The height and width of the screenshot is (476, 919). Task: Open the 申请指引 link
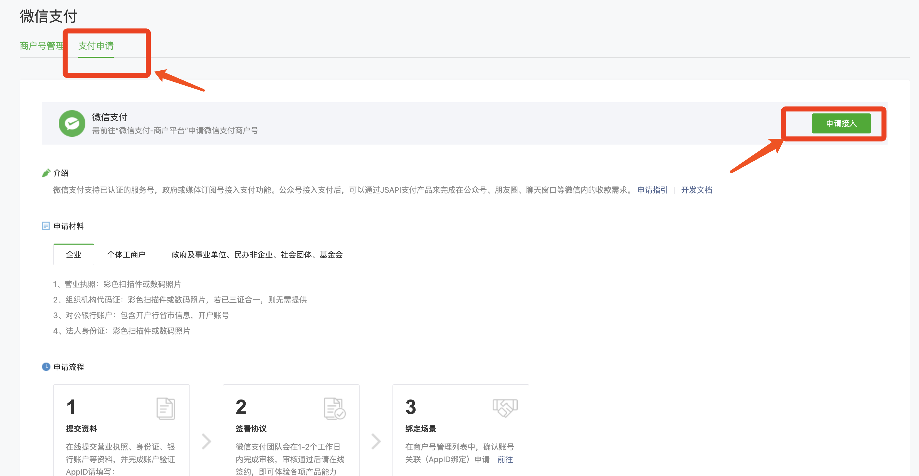[652, 190]
